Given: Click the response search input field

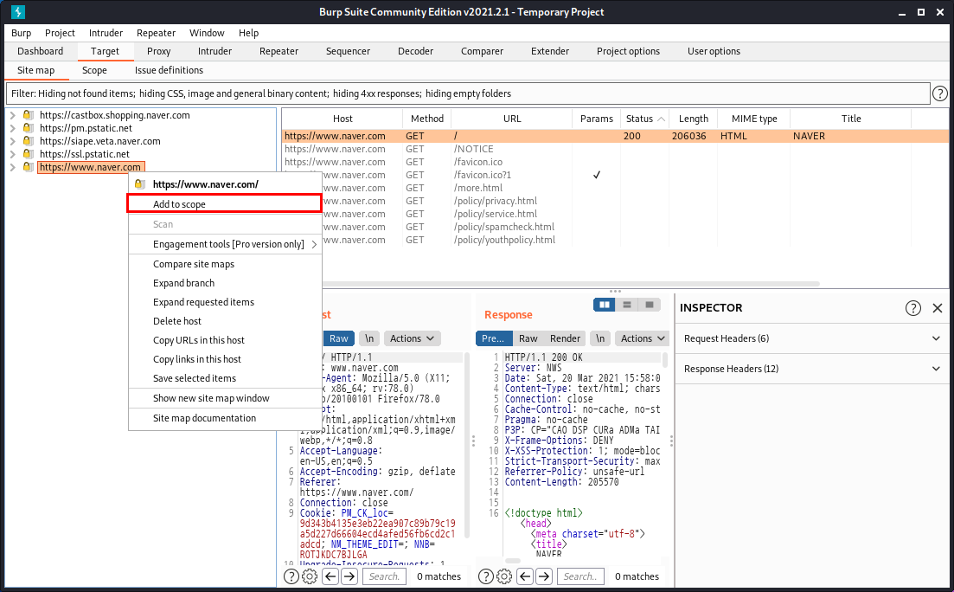Looking at the screenshot, I should click(579, 576).
